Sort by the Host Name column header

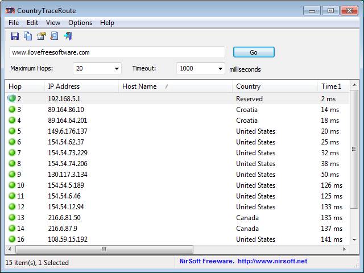pyautogui.click(x=175, y=86)
